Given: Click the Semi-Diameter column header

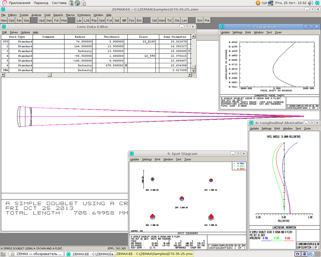Looking at the screenshot, I should [x=175, y=37].
